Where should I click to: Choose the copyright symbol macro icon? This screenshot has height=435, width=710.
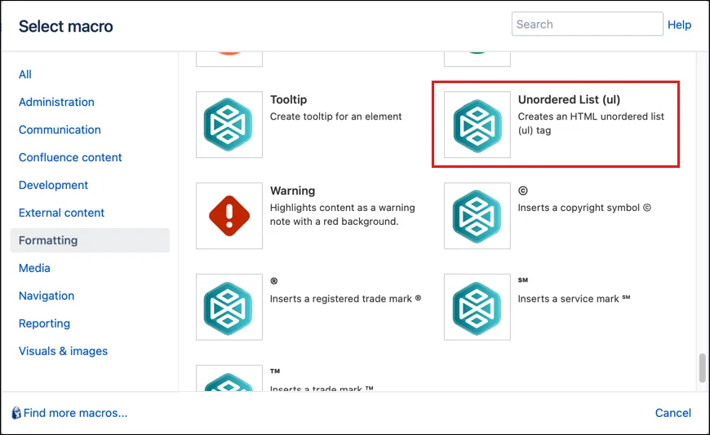477,216
